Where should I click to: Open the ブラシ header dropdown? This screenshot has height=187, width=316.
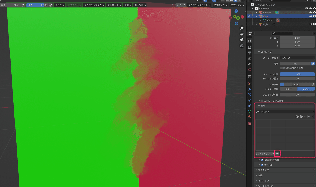(60, 5)
